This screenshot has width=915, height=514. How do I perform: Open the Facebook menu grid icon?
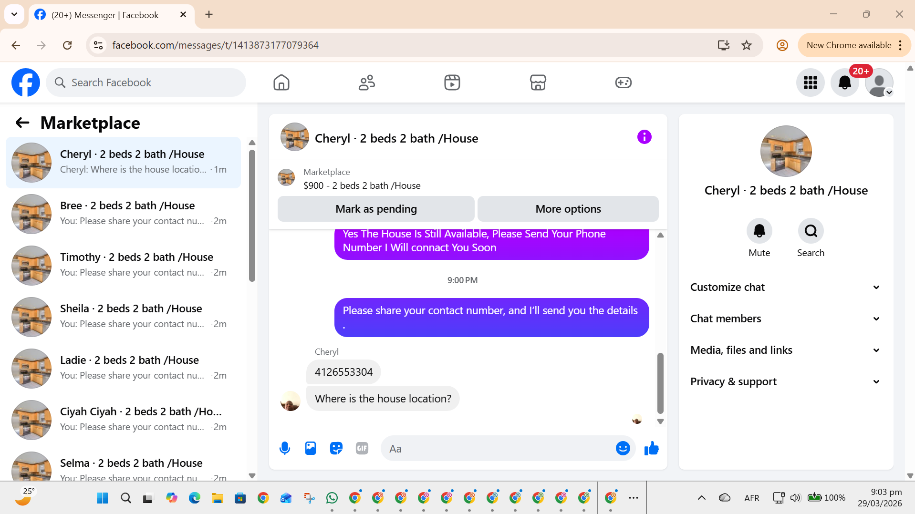pyautogui.click(x=810, y=82)
